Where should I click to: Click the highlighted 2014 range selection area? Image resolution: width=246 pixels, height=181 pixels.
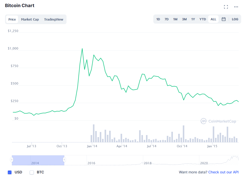[x=38, y=160]
